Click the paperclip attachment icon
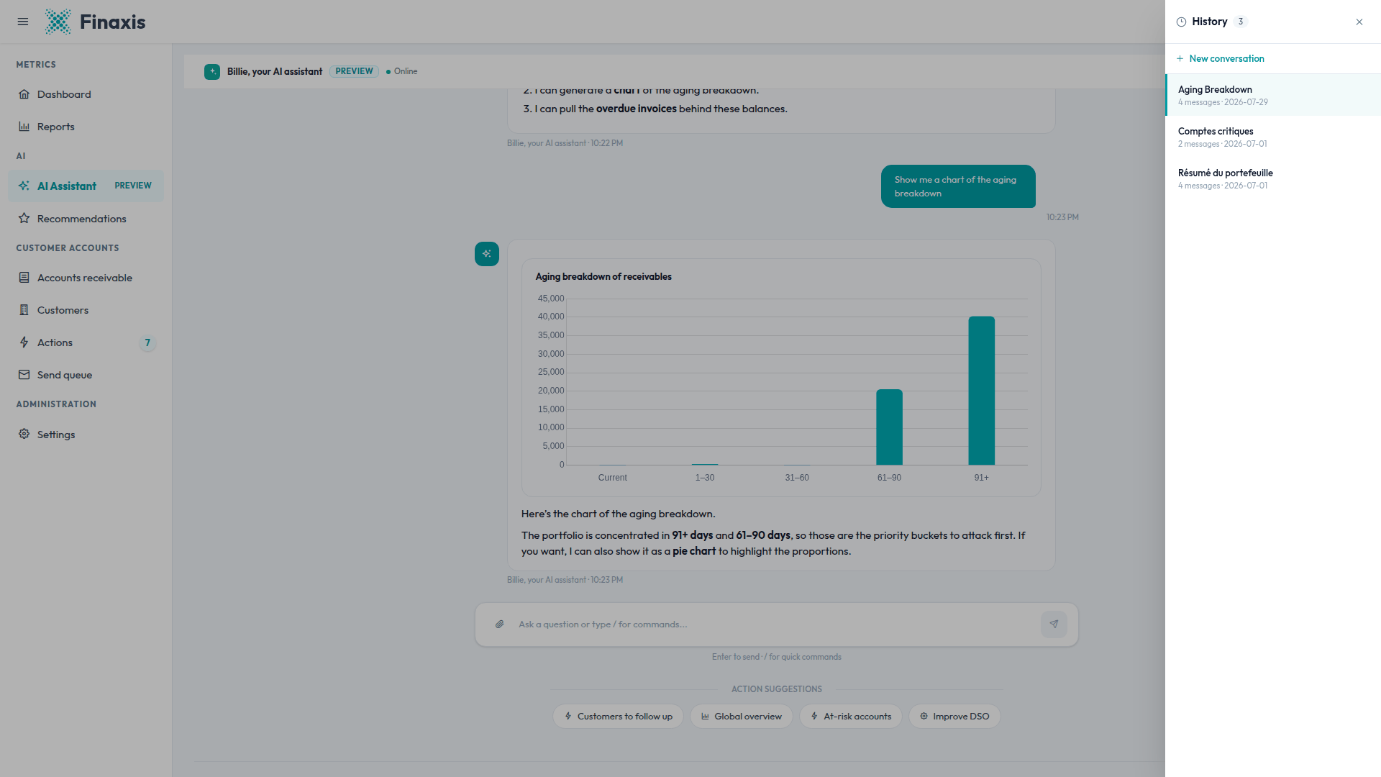The width and height of the screenshot is (1381, 777). pyautogui.click(x=500, y=624)
